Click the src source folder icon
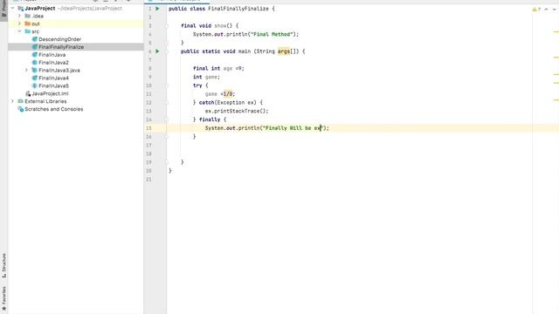Viewport: 559px width, 314px height. [x=27, y=31]
